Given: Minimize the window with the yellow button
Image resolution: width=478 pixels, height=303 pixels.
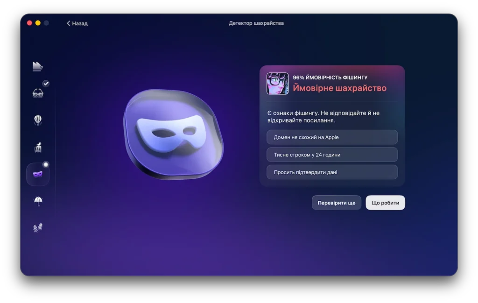Looking at the screenshot, I should 38,23.
